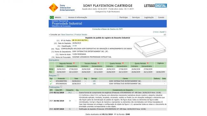Screen dimensions: 207x116
Task: Click the help icon next to Petições
Action: 58,75
